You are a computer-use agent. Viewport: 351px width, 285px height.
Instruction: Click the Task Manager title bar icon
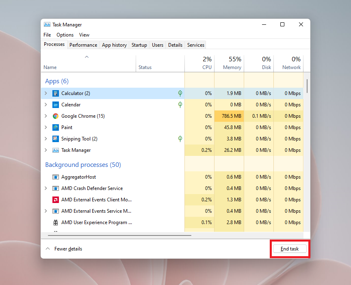(47, 25)
